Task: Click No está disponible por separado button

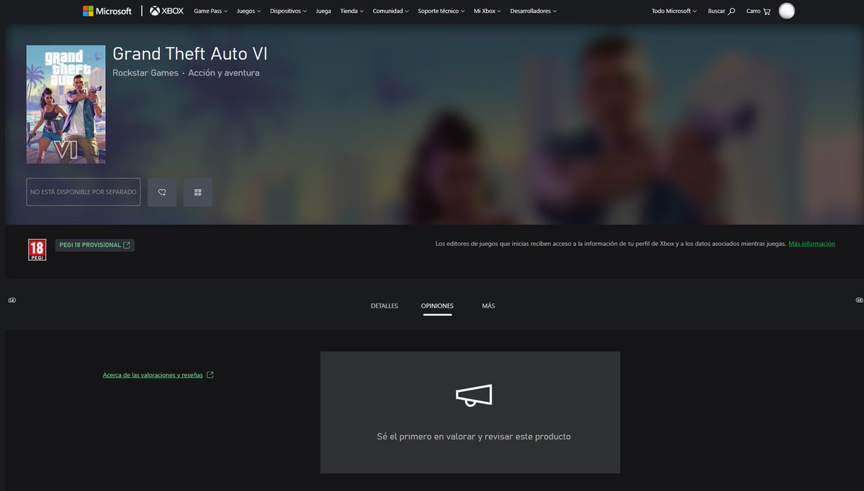Action: point(84,192)
